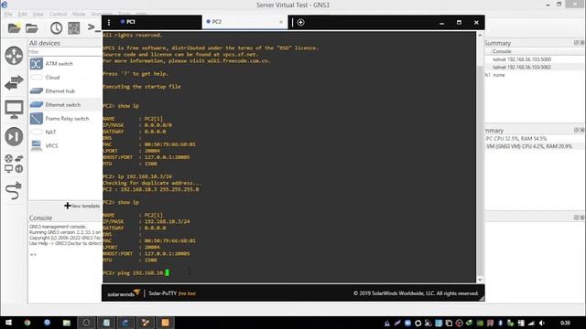586x329 pixels.
Task: Select telnet 192.168.56.103:5000 row
Action: pyautogui.click(x=534, y=59)
